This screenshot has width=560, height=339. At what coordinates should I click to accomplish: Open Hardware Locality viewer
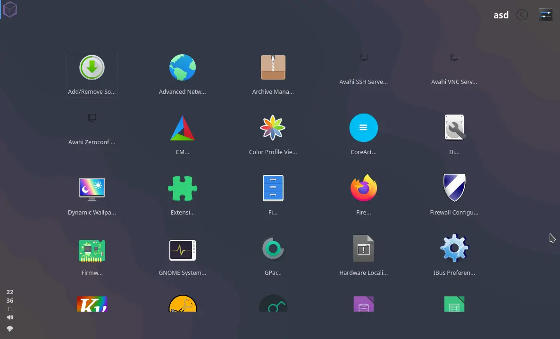pos(363,248)
